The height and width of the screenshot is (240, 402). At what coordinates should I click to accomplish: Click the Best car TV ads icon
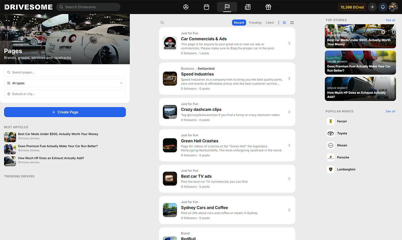click(170, 179)
